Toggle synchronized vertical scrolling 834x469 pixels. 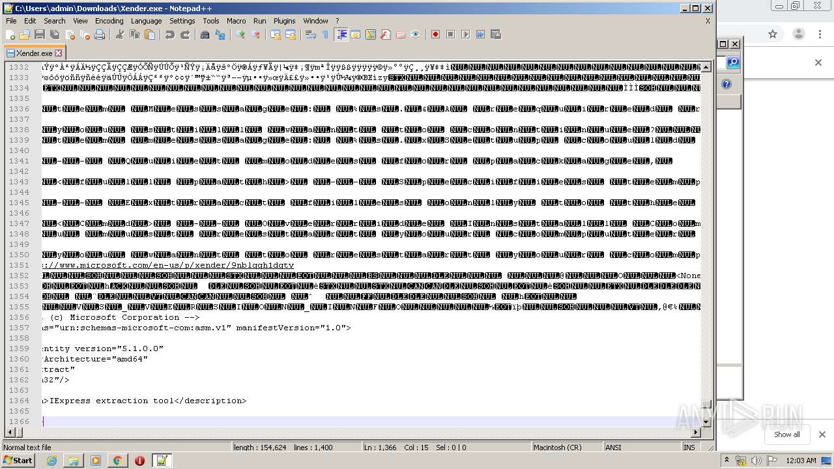(x=276, y=35)
